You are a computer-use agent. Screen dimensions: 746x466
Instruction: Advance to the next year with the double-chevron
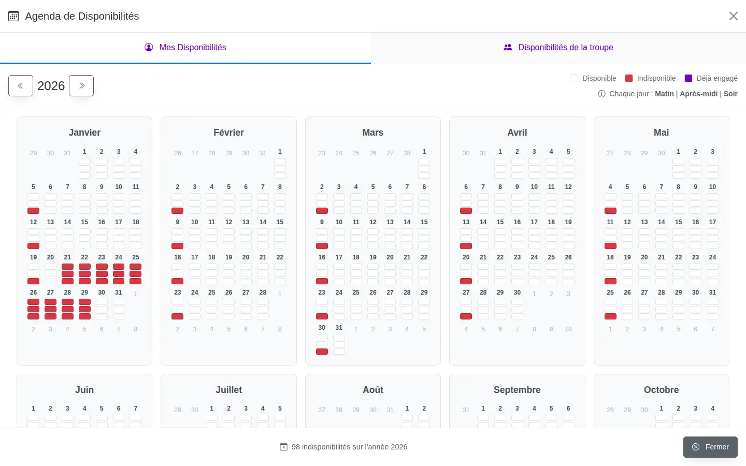(81, 86)
